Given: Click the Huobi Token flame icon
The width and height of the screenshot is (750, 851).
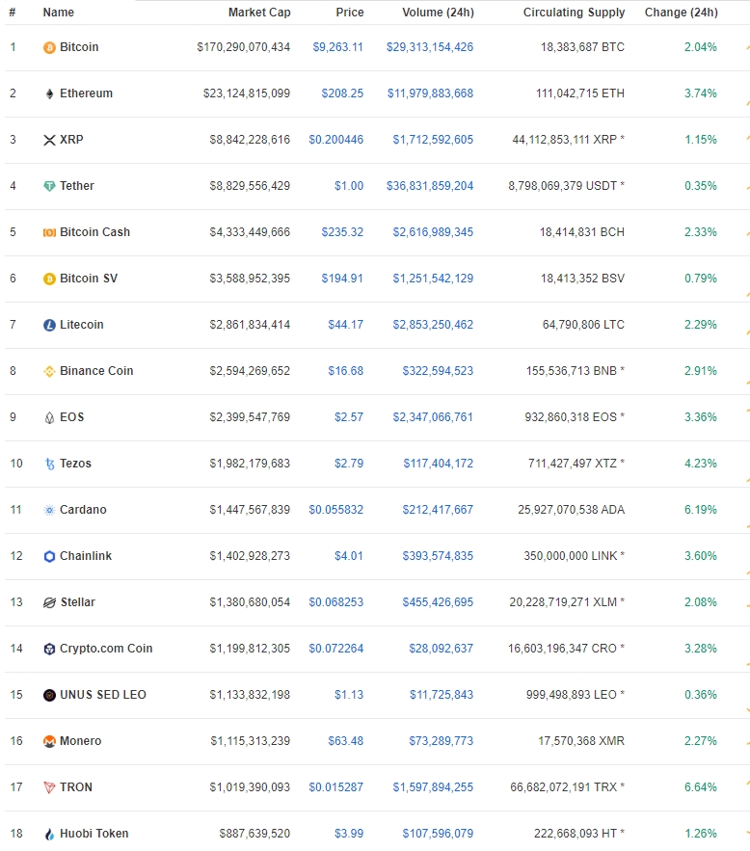Looking at the screenshot, I should pos(49,834).
